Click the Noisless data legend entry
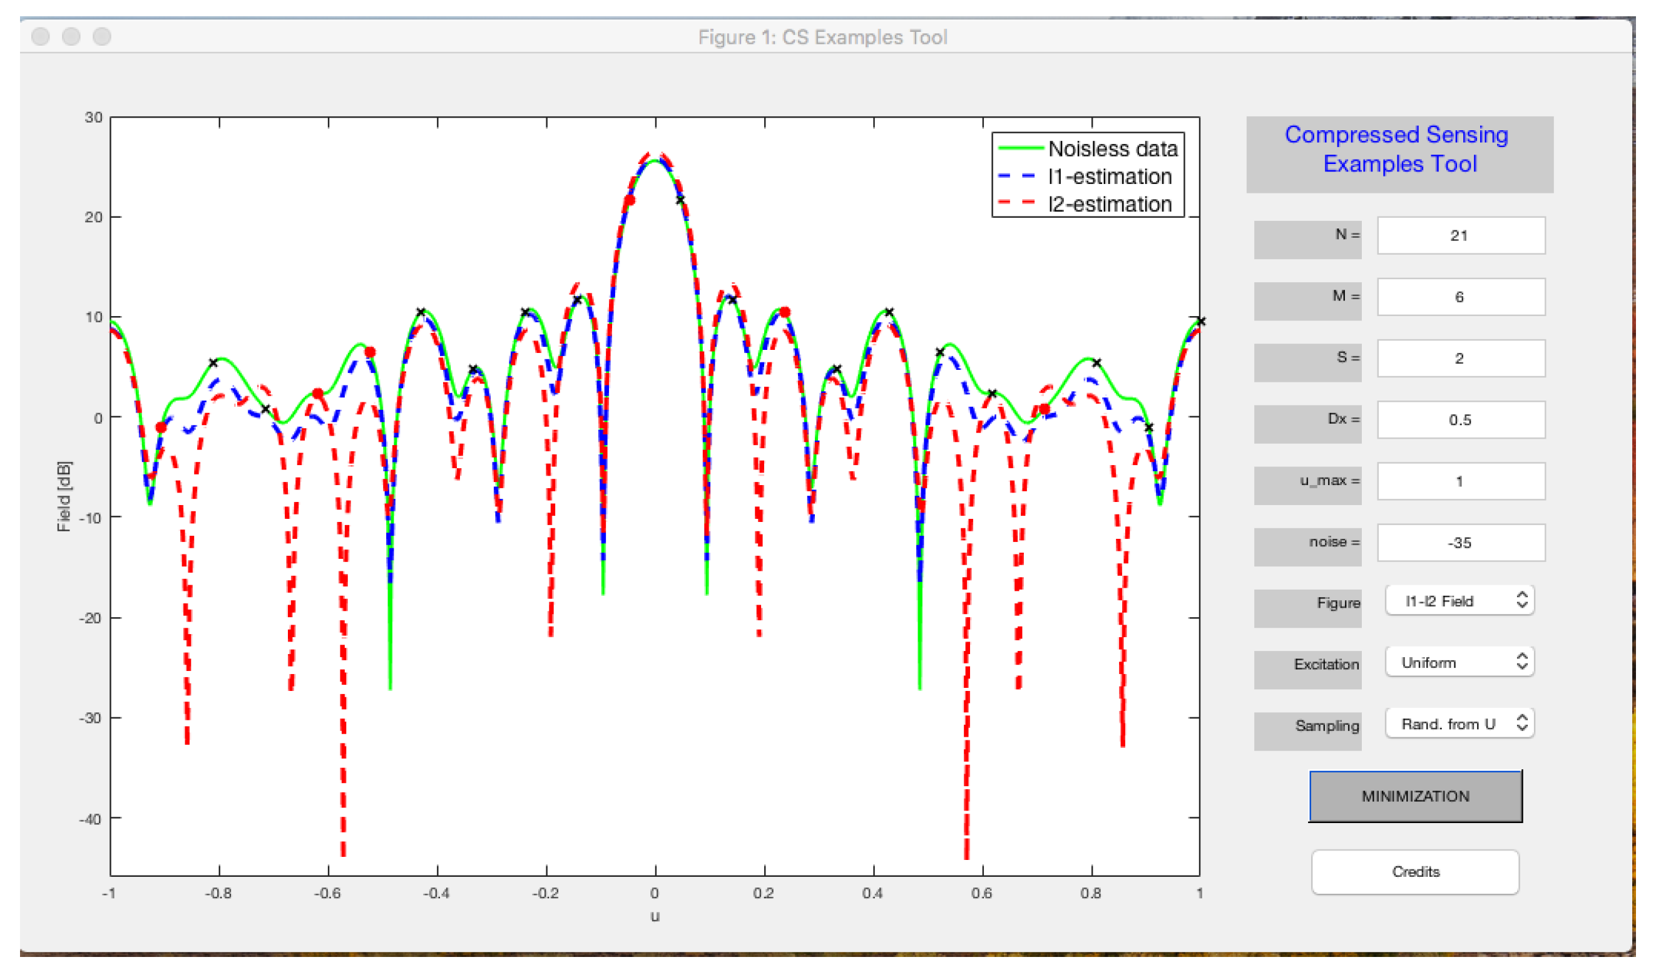The height and width of the screenshot is (977, 1656). click(1112, 149)
